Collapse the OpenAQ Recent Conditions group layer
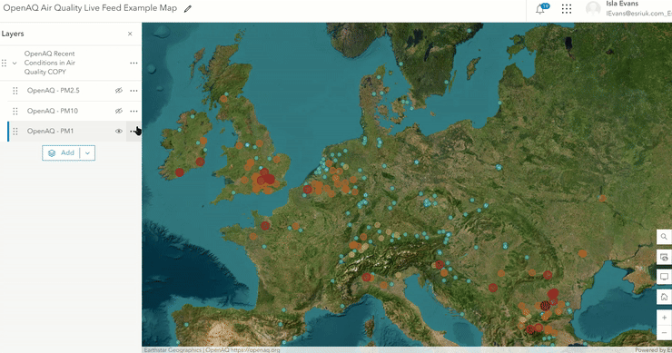Screen dimensions: 672x353 click(x=15, y=63)
